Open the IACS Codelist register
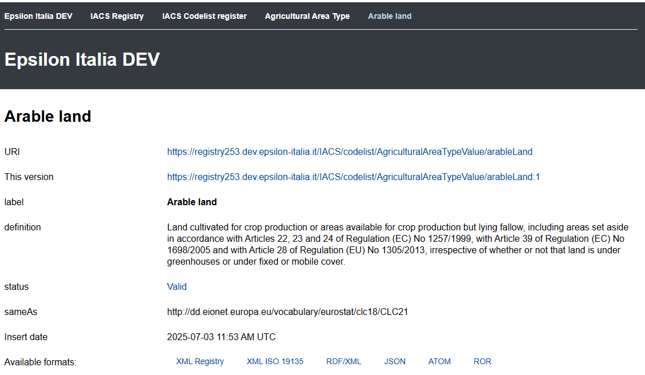The width and height of the screenshot is (645, 375). click(204, 16)
